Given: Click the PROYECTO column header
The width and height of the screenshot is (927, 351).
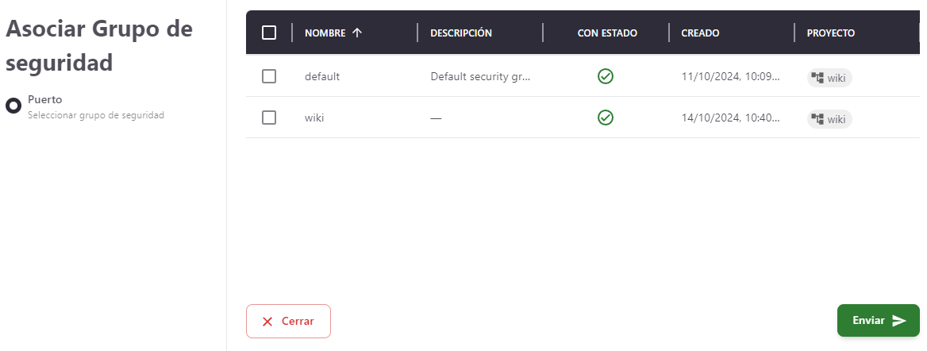Looking at the screenshot, I should 830,33.
